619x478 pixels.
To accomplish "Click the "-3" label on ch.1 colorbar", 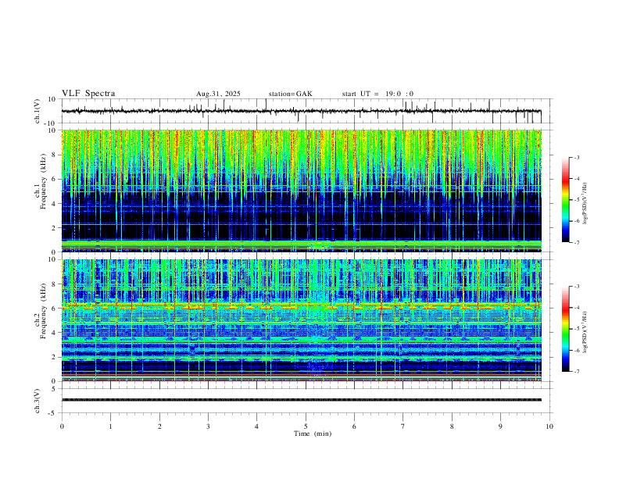I will point(576,157).
